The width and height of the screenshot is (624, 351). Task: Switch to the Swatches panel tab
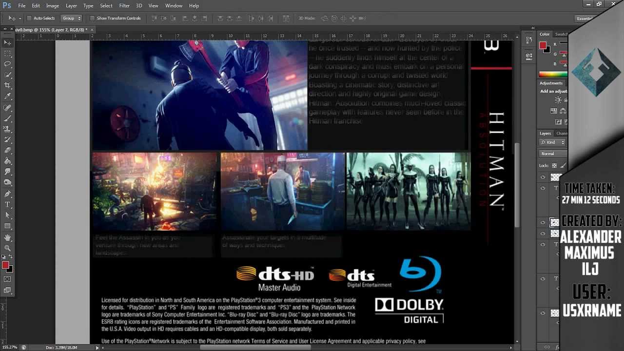point(561,34)
